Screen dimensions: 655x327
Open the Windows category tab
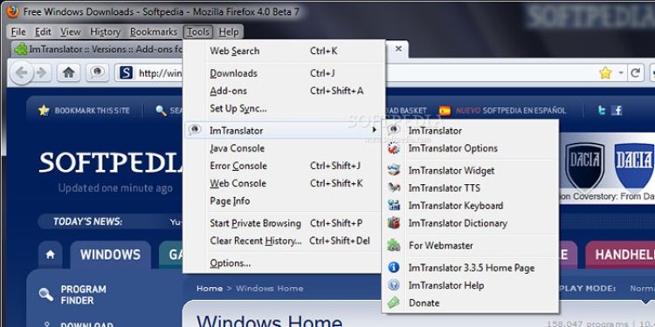(x=110, y=255)
